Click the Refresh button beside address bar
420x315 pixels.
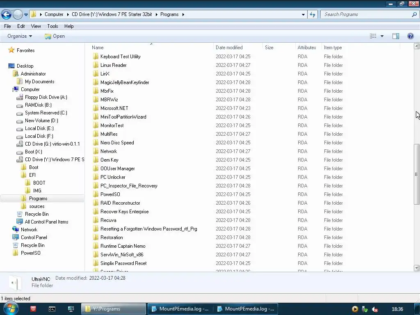pos(313,14)
